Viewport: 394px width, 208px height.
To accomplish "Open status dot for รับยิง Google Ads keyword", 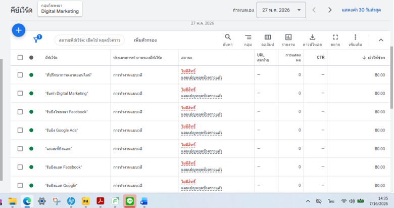I will (x=31, y=130).
